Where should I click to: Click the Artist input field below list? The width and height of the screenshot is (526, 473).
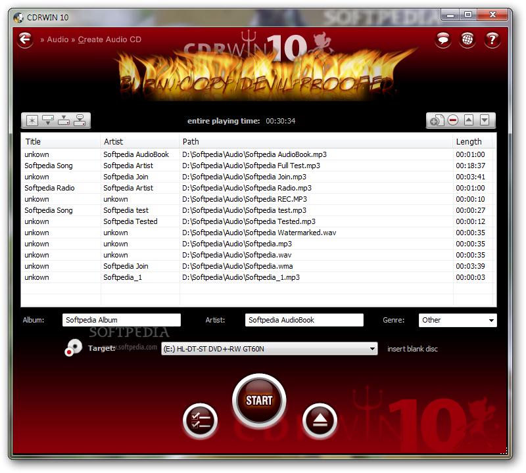point(304,320)
